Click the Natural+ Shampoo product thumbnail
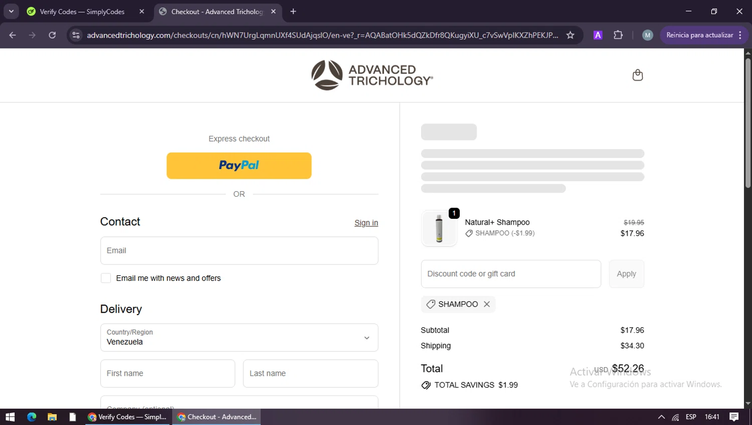The width and height of the screenshot is (752, 425). pyautogui.click(x=439, y=228)
